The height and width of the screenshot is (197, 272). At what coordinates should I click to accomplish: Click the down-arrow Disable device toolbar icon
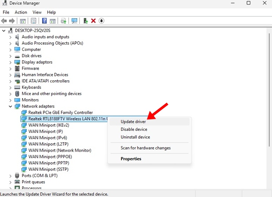point(102,21)
